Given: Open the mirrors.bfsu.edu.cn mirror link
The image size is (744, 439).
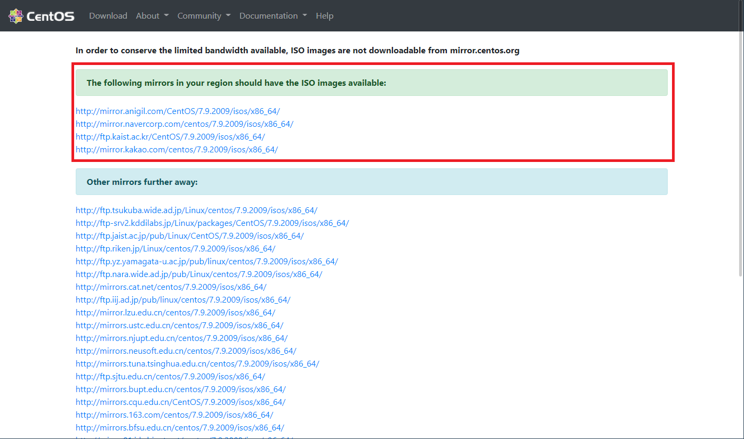Looking at the screenshot, I should coord(180,428).
